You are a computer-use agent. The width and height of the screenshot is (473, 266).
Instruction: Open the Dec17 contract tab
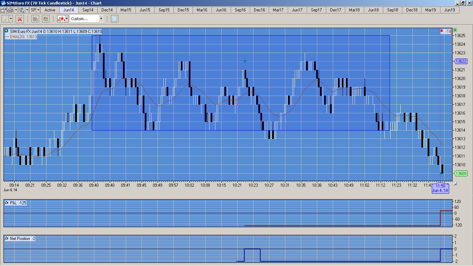pos(336,10)
